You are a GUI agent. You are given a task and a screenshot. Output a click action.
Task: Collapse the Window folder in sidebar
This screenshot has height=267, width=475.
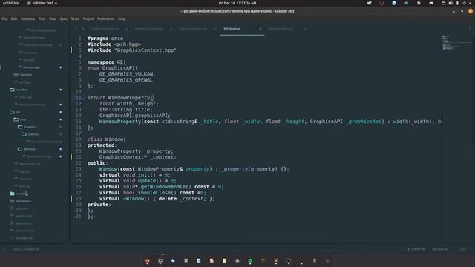coord(30,149)
